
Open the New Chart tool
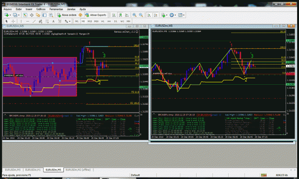tap(6, 15)
